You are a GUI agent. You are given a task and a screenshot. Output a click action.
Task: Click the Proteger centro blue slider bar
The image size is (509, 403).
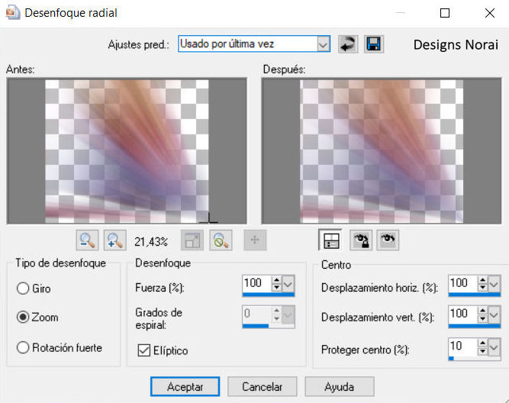(475, 359)
